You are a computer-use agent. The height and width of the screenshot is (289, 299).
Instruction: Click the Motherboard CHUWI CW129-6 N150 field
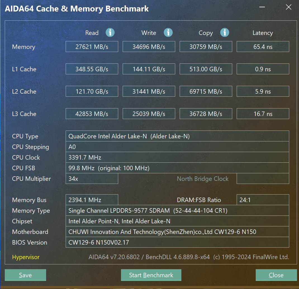coord(177,232)
